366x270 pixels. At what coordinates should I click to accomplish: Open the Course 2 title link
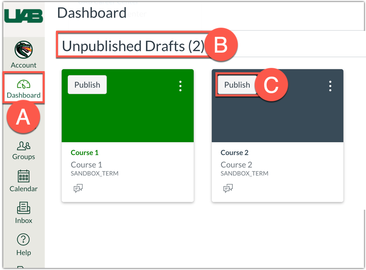coord(234,153)
